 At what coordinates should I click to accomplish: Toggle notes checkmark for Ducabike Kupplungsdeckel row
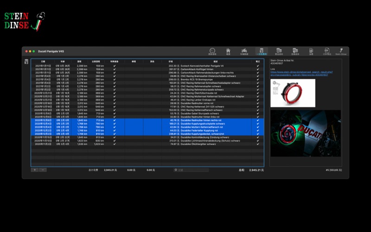[x=258, y=134]
